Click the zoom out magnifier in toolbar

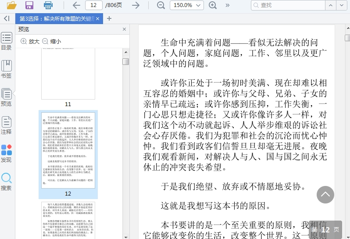(x=161, y=5)
